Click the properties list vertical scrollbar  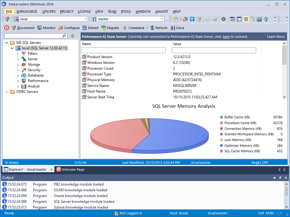click(285, 70)
